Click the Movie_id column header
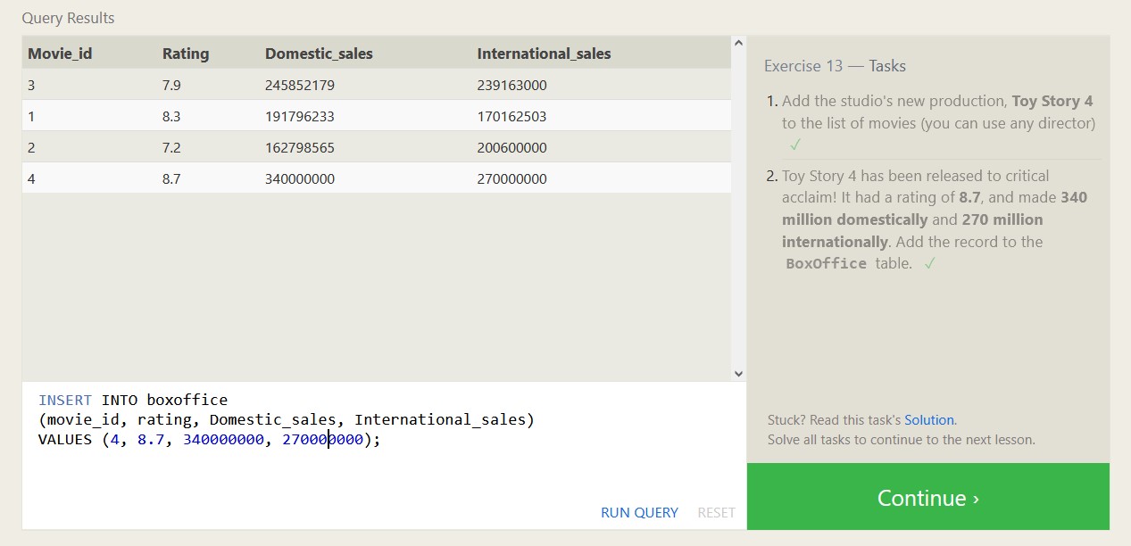1131x546 pixels. (x=60, y=54)
